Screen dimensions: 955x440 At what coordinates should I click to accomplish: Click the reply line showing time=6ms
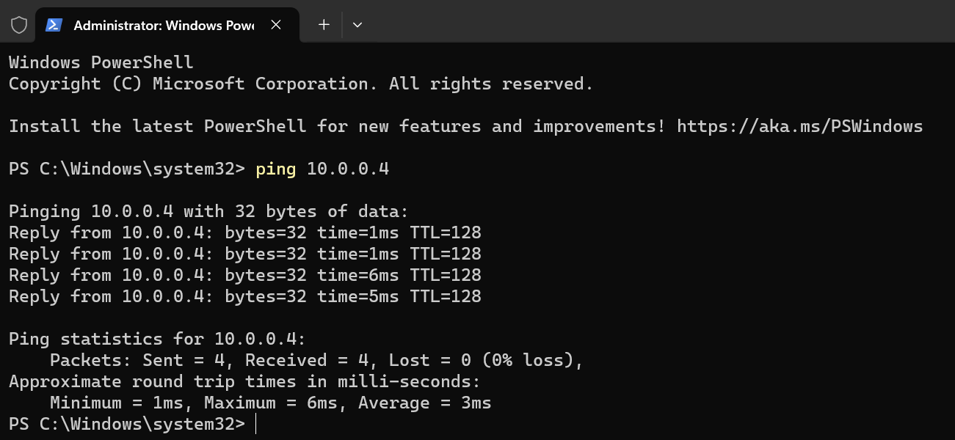(x=245, y=275)
